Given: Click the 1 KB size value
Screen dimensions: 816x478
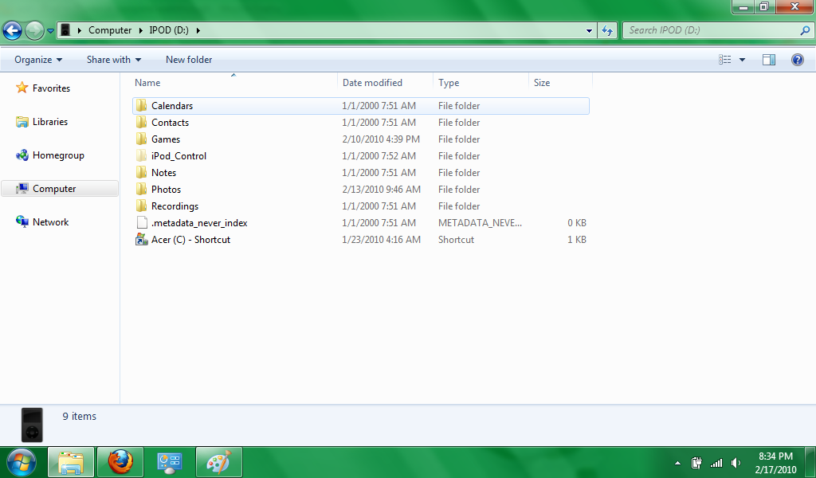Looking at the screenshot, I should (x=577, y=239).
